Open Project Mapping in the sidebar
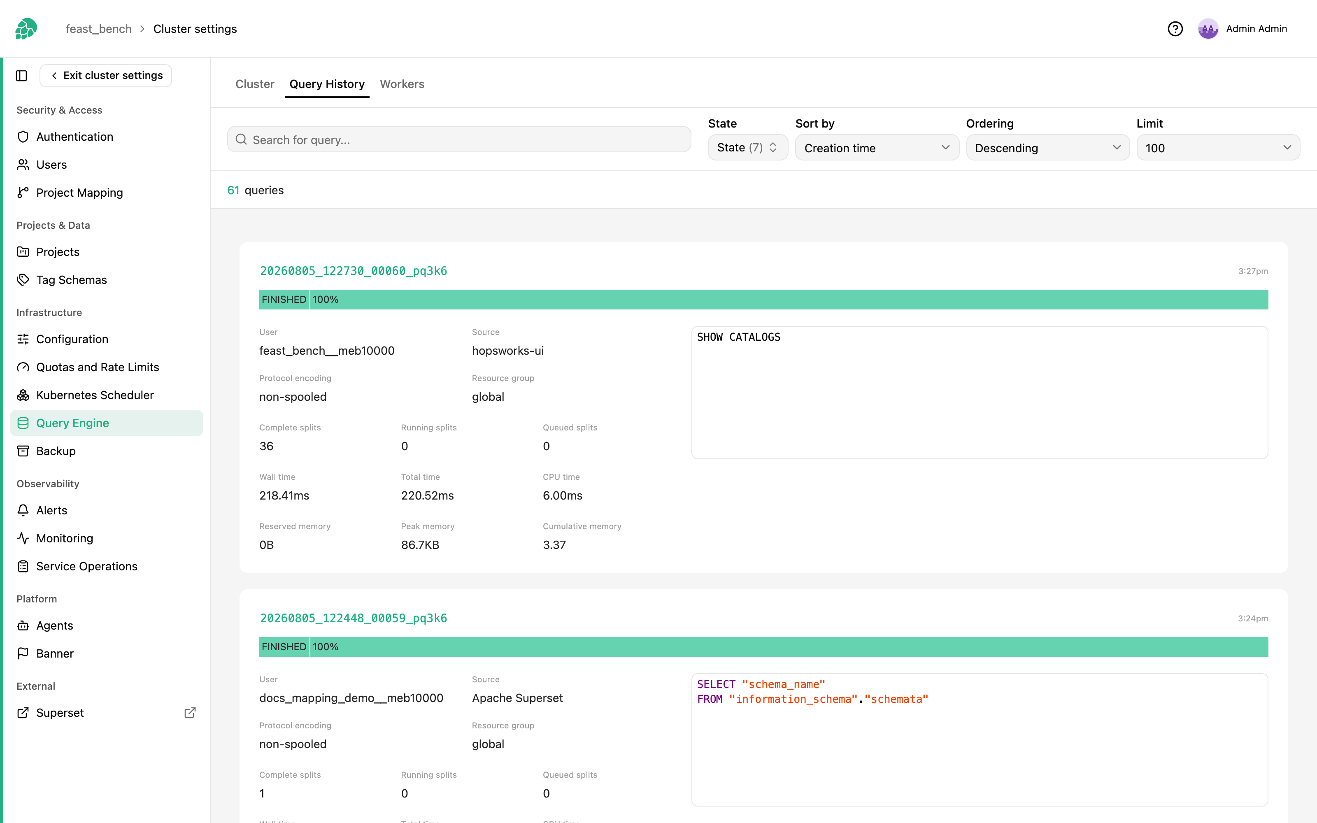The width and height of the screenshot is (1317, 823). tap(107, 193)
